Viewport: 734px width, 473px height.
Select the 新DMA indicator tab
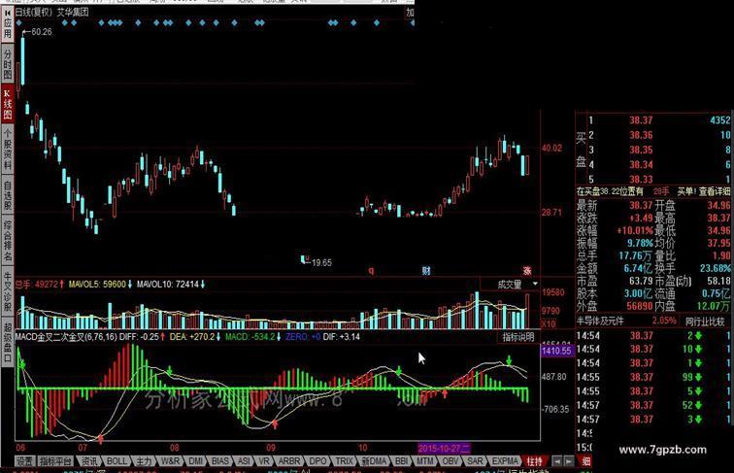[374, 461]
